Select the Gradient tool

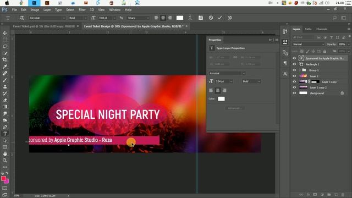(5, 107)
